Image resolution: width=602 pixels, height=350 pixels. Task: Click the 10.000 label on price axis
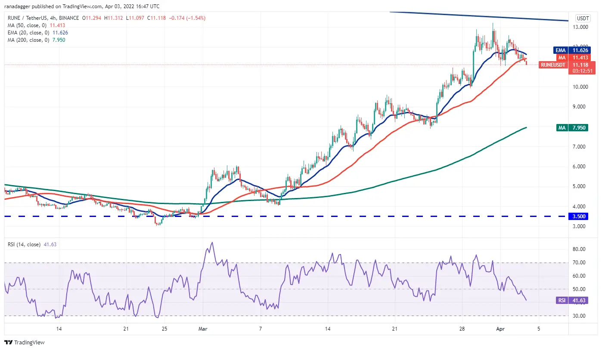pos(582,87)
